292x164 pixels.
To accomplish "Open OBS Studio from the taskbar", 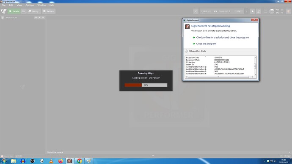I will (33, 161).
